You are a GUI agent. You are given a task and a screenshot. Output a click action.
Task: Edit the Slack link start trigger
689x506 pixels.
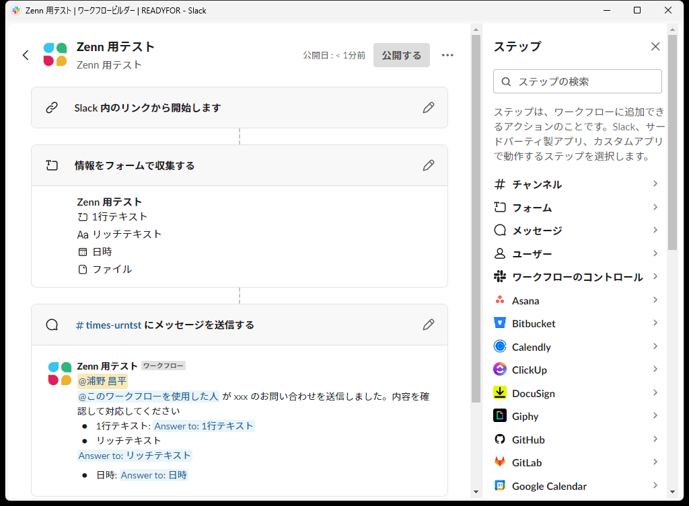pyautogui.click(x=429, y=108)
